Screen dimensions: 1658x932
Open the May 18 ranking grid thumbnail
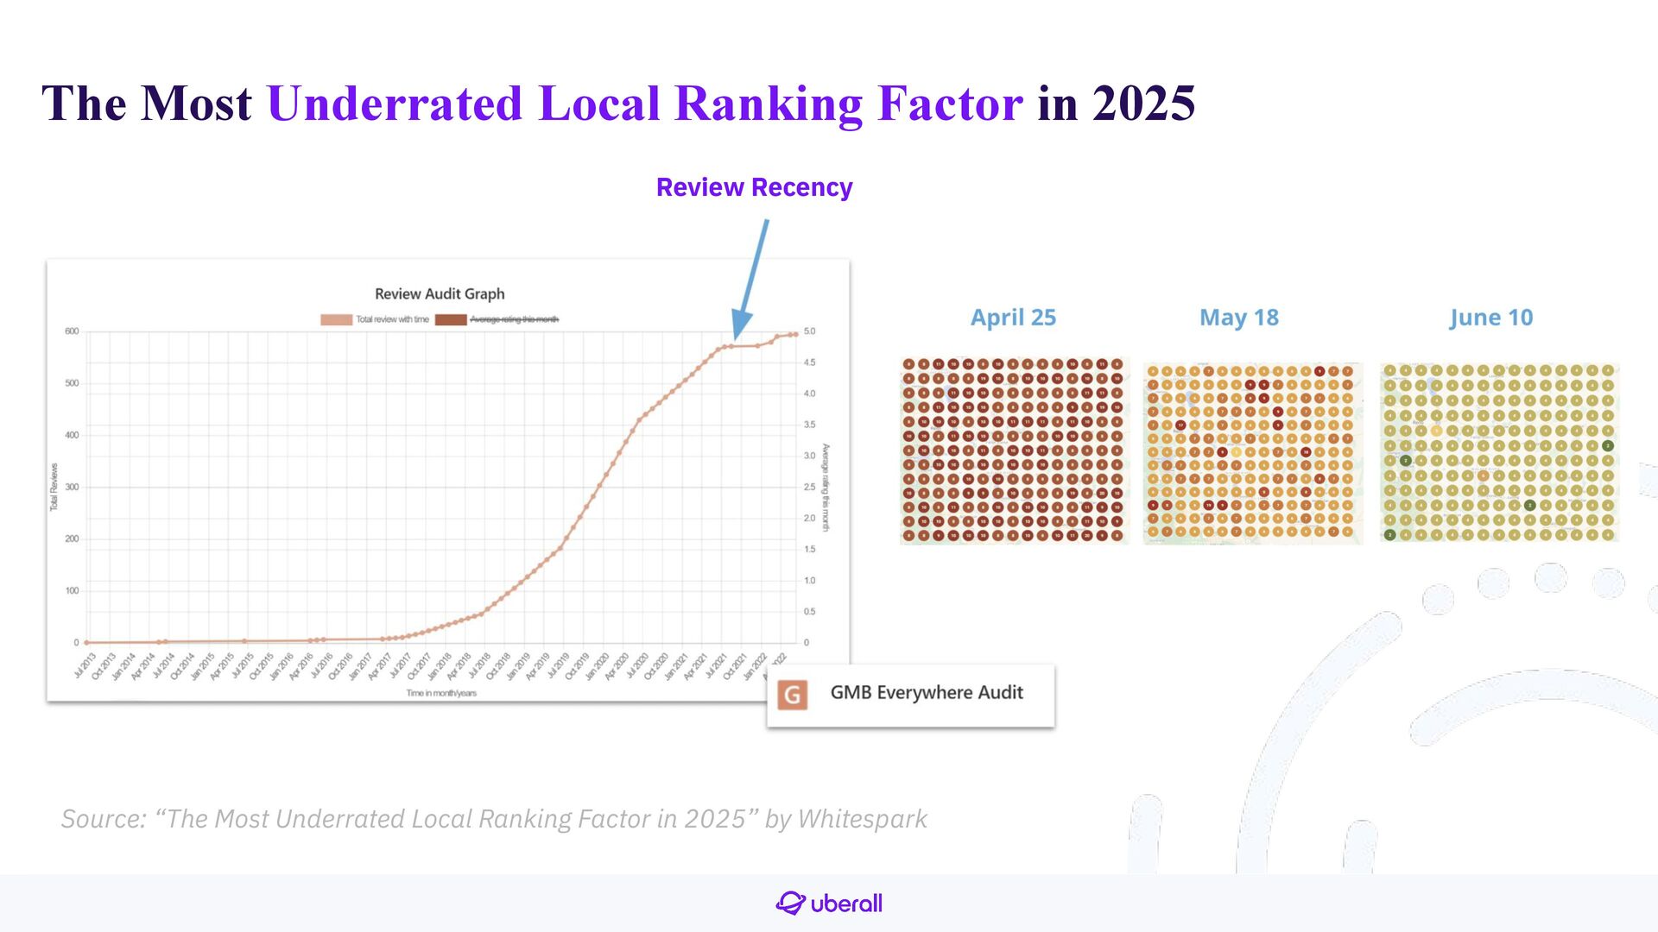1252,453
